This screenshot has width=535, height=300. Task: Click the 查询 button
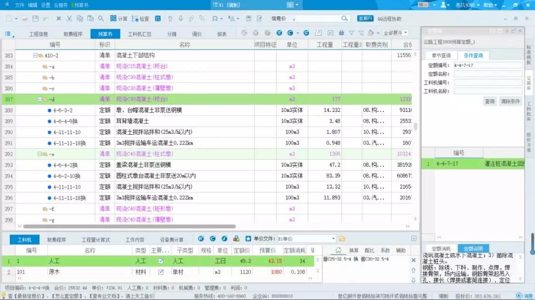[x=489, y=101]
